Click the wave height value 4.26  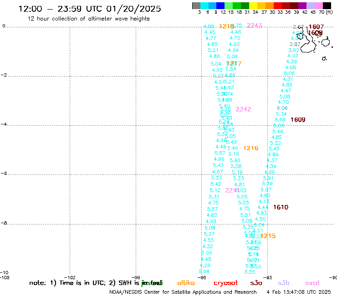pyautogui.click(x=205, y=265)
